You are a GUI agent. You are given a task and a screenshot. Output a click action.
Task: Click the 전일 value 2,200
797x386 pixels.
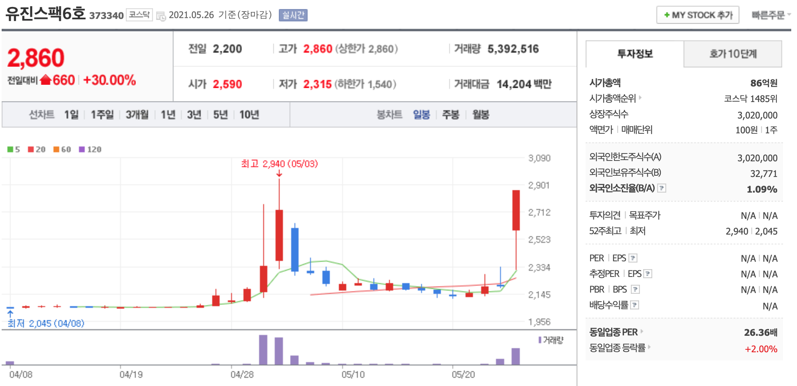227,49
